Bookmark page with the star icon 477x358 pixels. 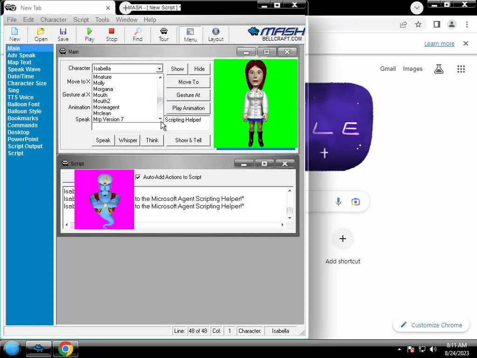click(x=418, y=24)
